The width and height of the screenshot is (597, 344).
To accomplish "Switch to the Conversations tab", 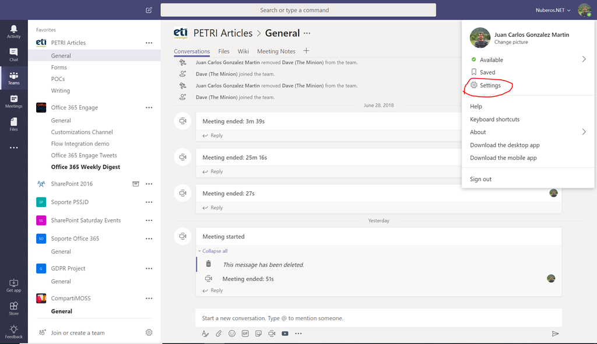I will 192,51.
